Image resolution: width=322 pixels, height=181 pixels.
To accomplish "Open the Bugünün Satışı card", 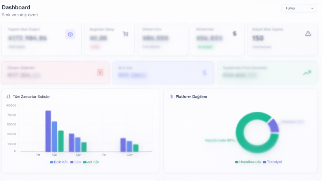I will [x=109, y=39].
